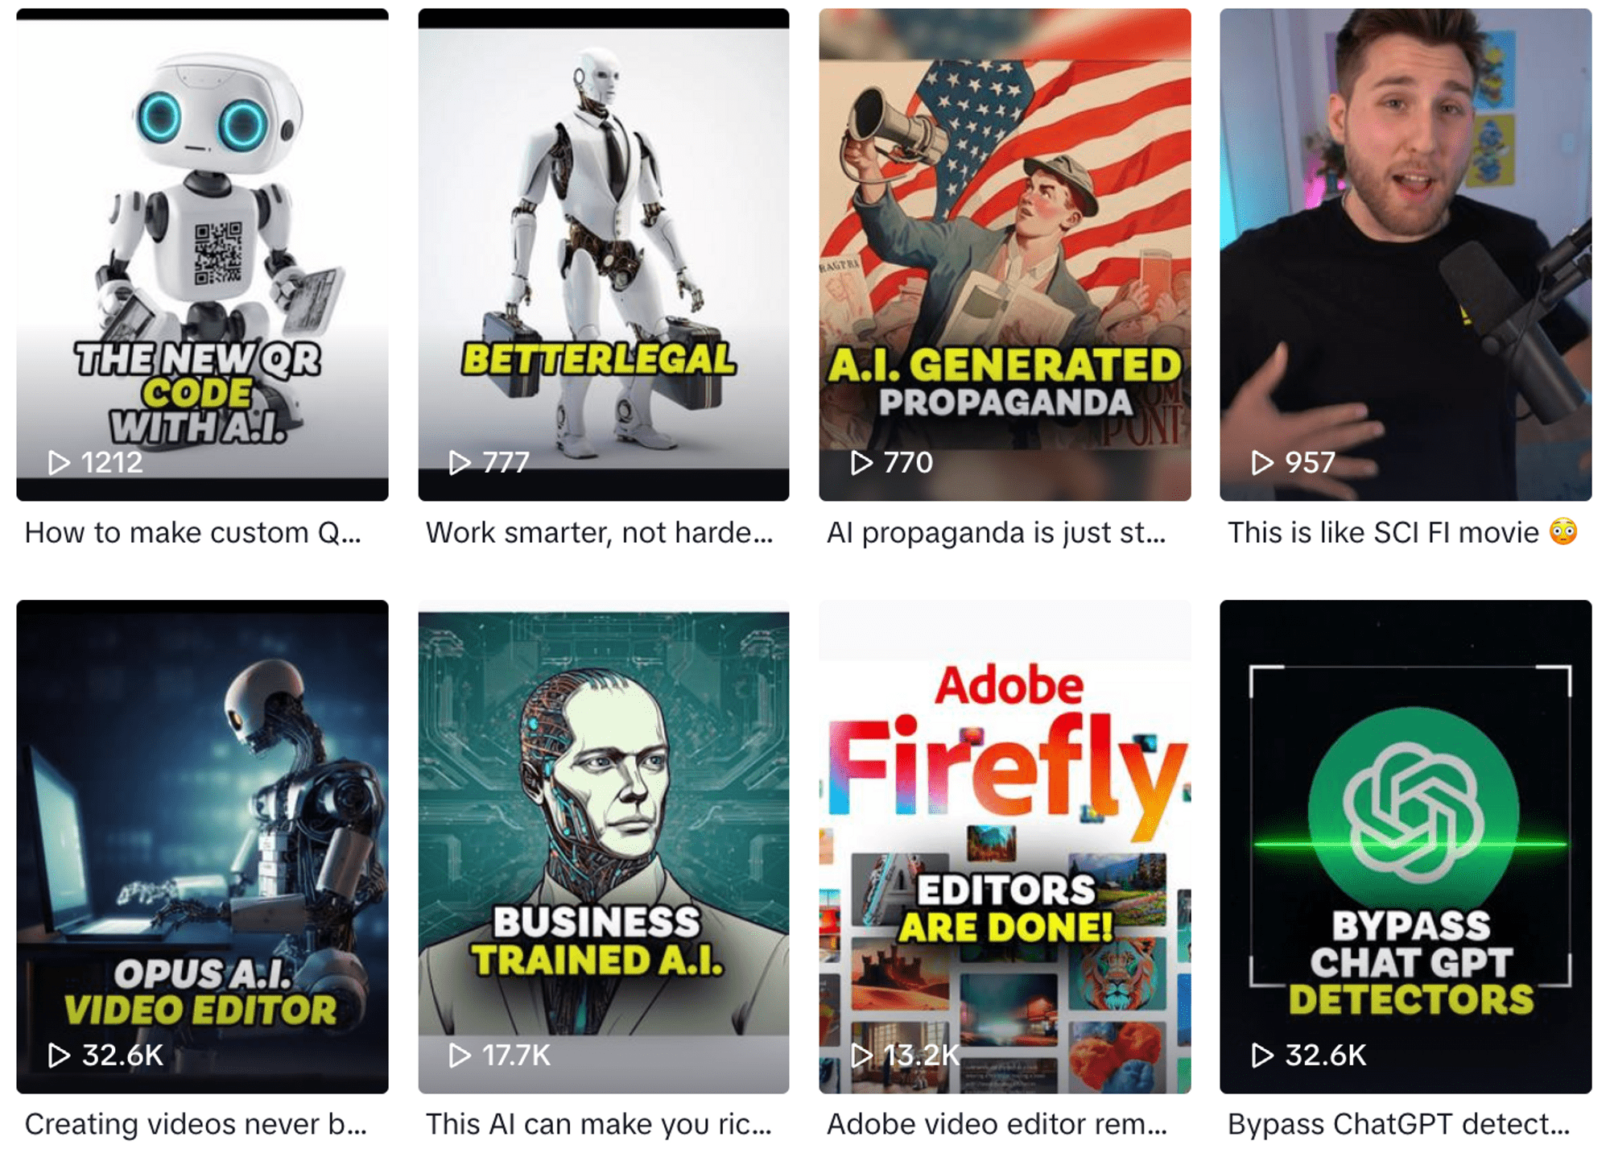Image resolution: width=1610 pixels, height=1153 pixels.
Task: Click caption "Creating videos never b..."
Action: [x=196, y=1124]
